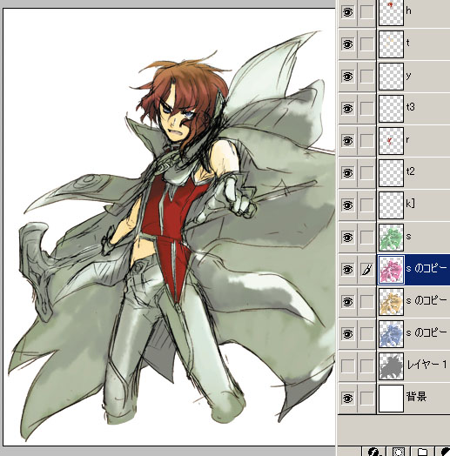Select layer name k]
This screenshot has height=456, width=450.
pos(411,204)
